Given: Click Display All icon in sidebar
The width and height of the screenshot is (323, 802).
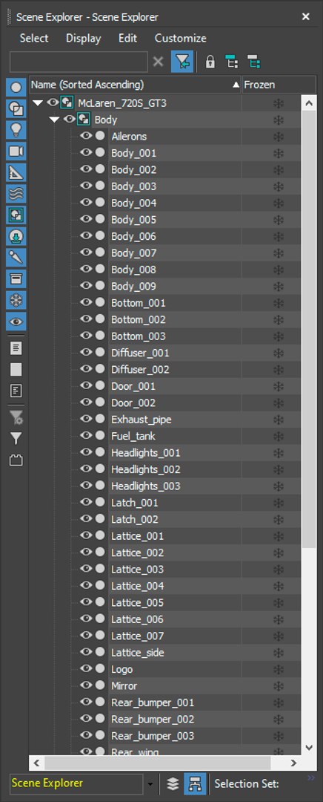Looking at the screenshot, I should (x=16, y=348).
